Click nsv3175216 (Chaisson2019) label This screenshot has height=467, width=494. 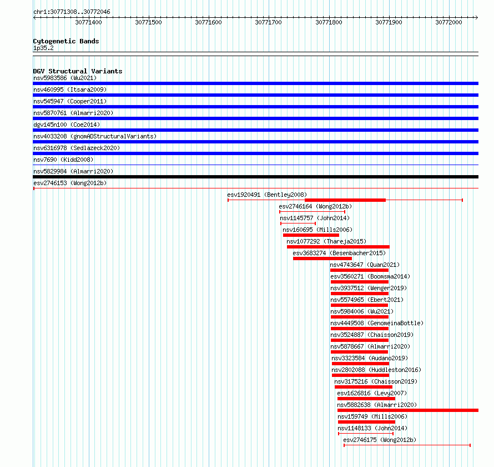click(376, 381)
